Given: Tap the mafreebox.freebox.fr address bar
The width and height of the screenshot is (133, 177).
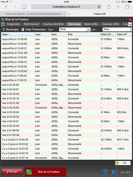Looking at the screenshot, I should 66,7.
